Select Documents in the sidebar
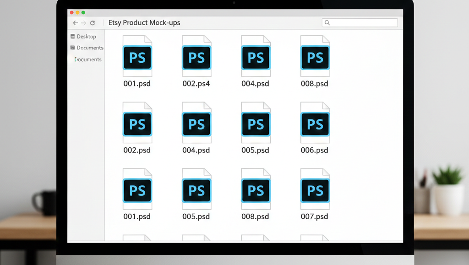The image size is (469, 265). pyautogui.click(x=87, y=48)
